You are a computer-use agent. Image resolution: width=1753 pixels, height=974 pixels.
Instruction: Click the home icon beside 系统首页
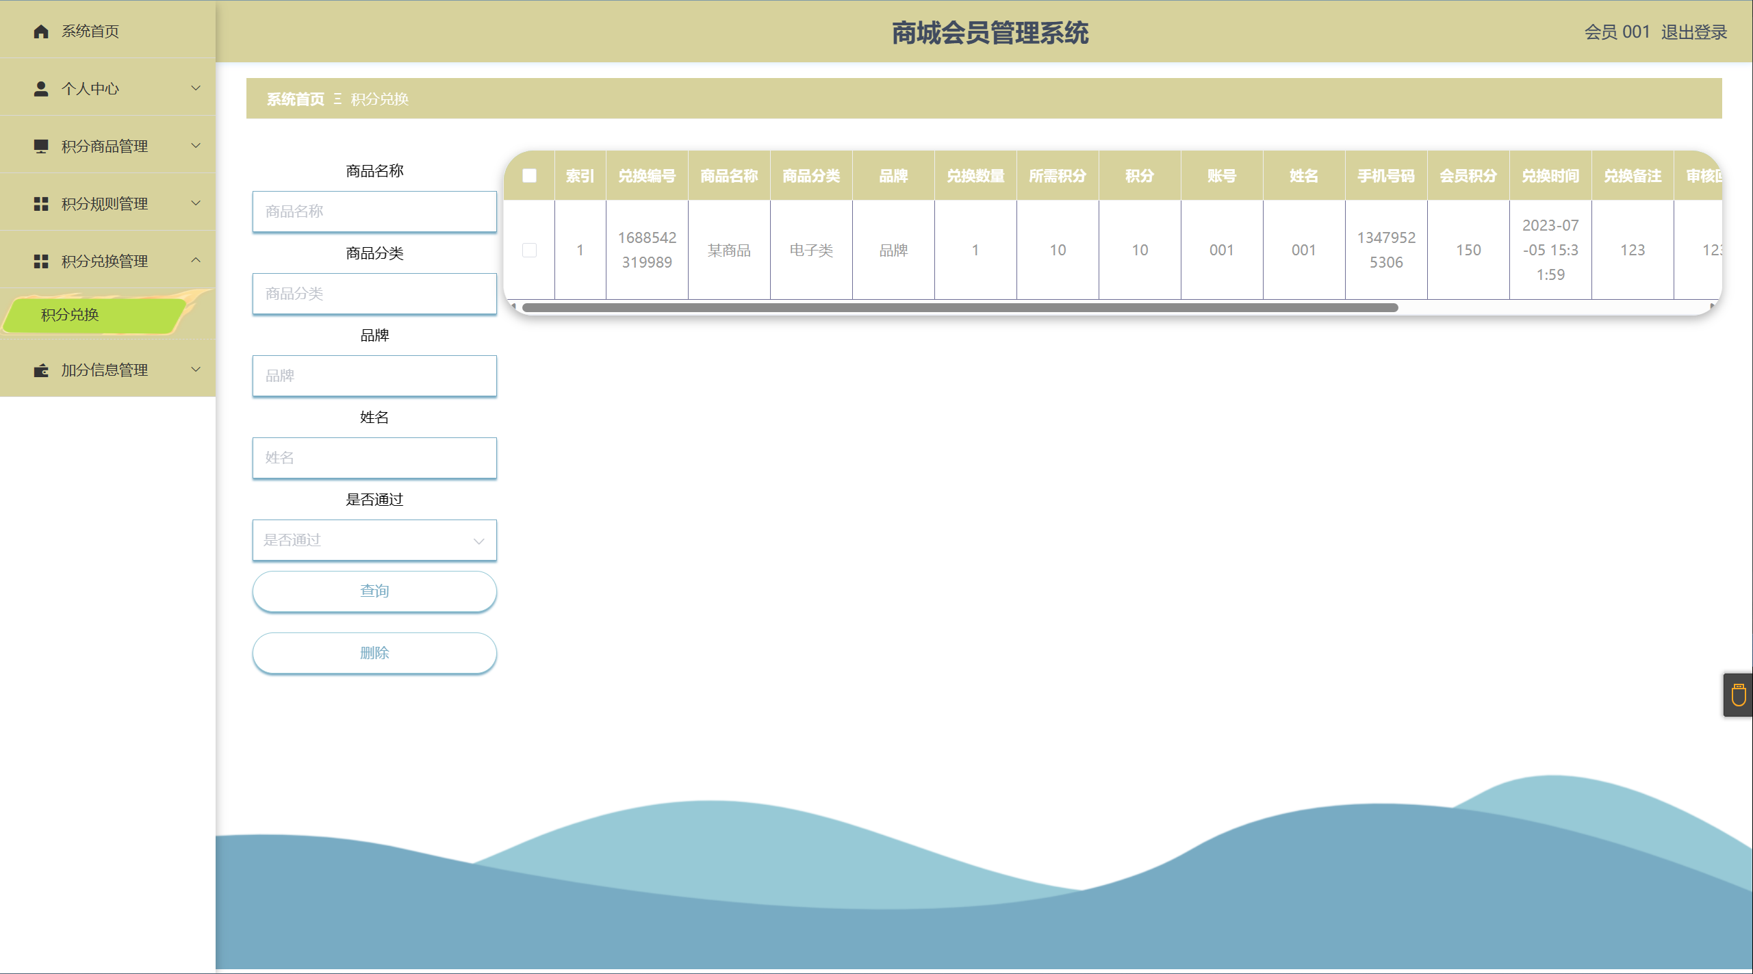coord(41,31)
